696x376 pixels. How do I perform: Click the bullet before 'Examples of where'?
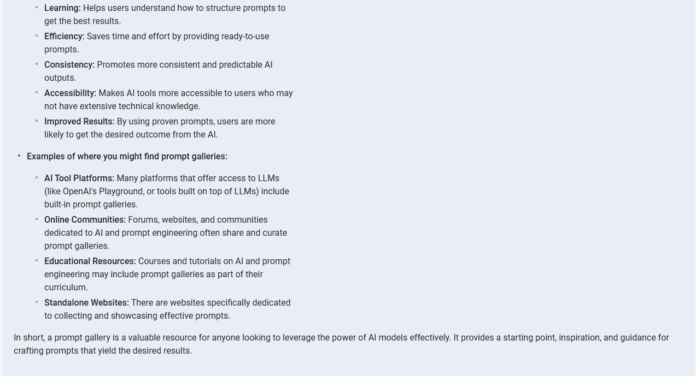coord(19,156)
